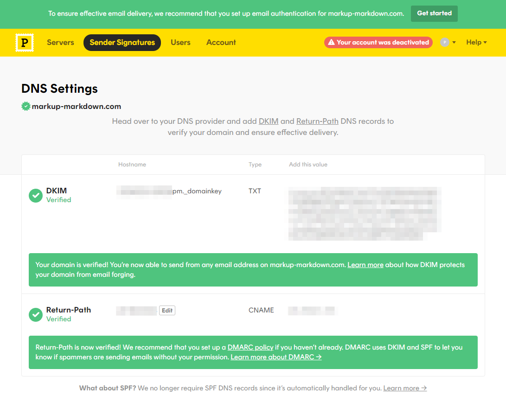Click the DKIM verified green checkmark icon

[x=36, y=196]
